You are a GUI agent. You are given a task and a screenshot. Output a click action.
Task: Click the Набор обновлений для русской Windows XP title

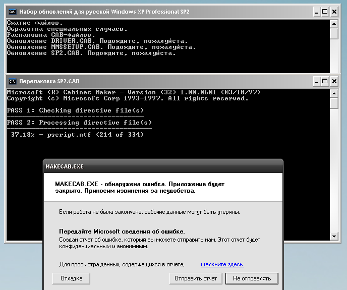(104, 12)
